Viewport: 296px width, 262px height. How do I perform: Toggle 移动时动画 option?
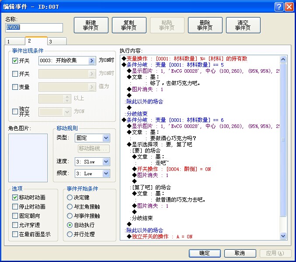point(15,197)
